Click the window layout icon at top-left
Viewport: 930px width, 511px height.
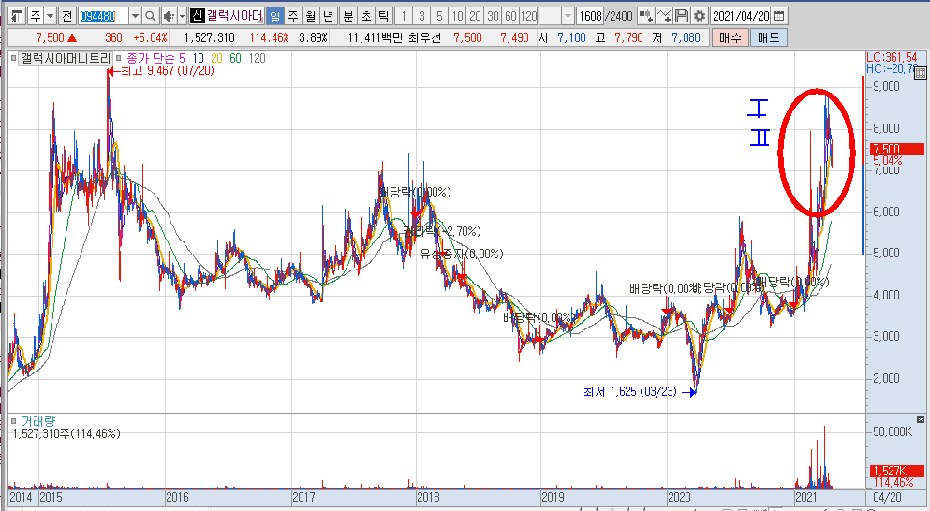pyautogui.click(x=15, y=16)
